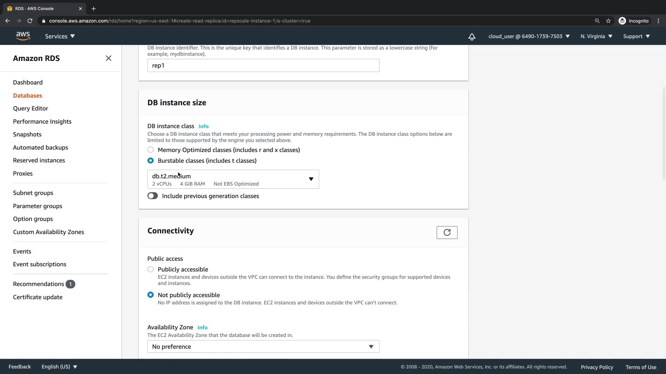Select the Publicly accessible option
666x374 pixels.
coord(151,269)
